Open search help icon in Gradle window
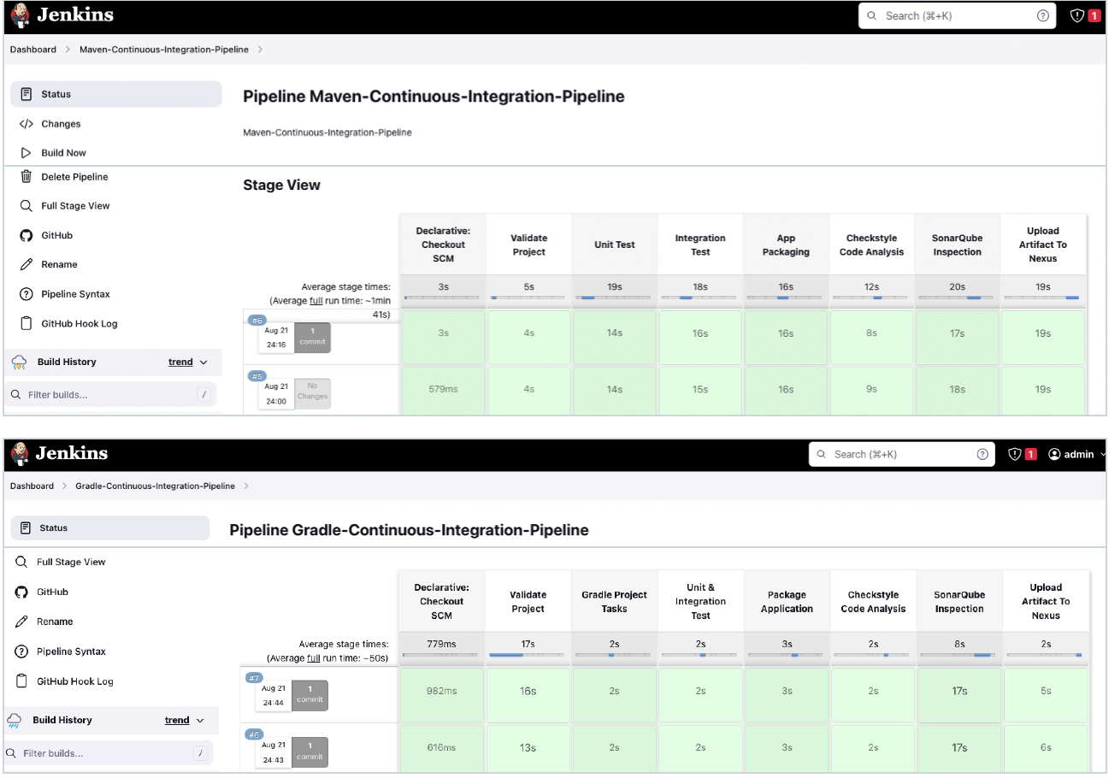This screenshot has height=784, width=1109. 982,454
